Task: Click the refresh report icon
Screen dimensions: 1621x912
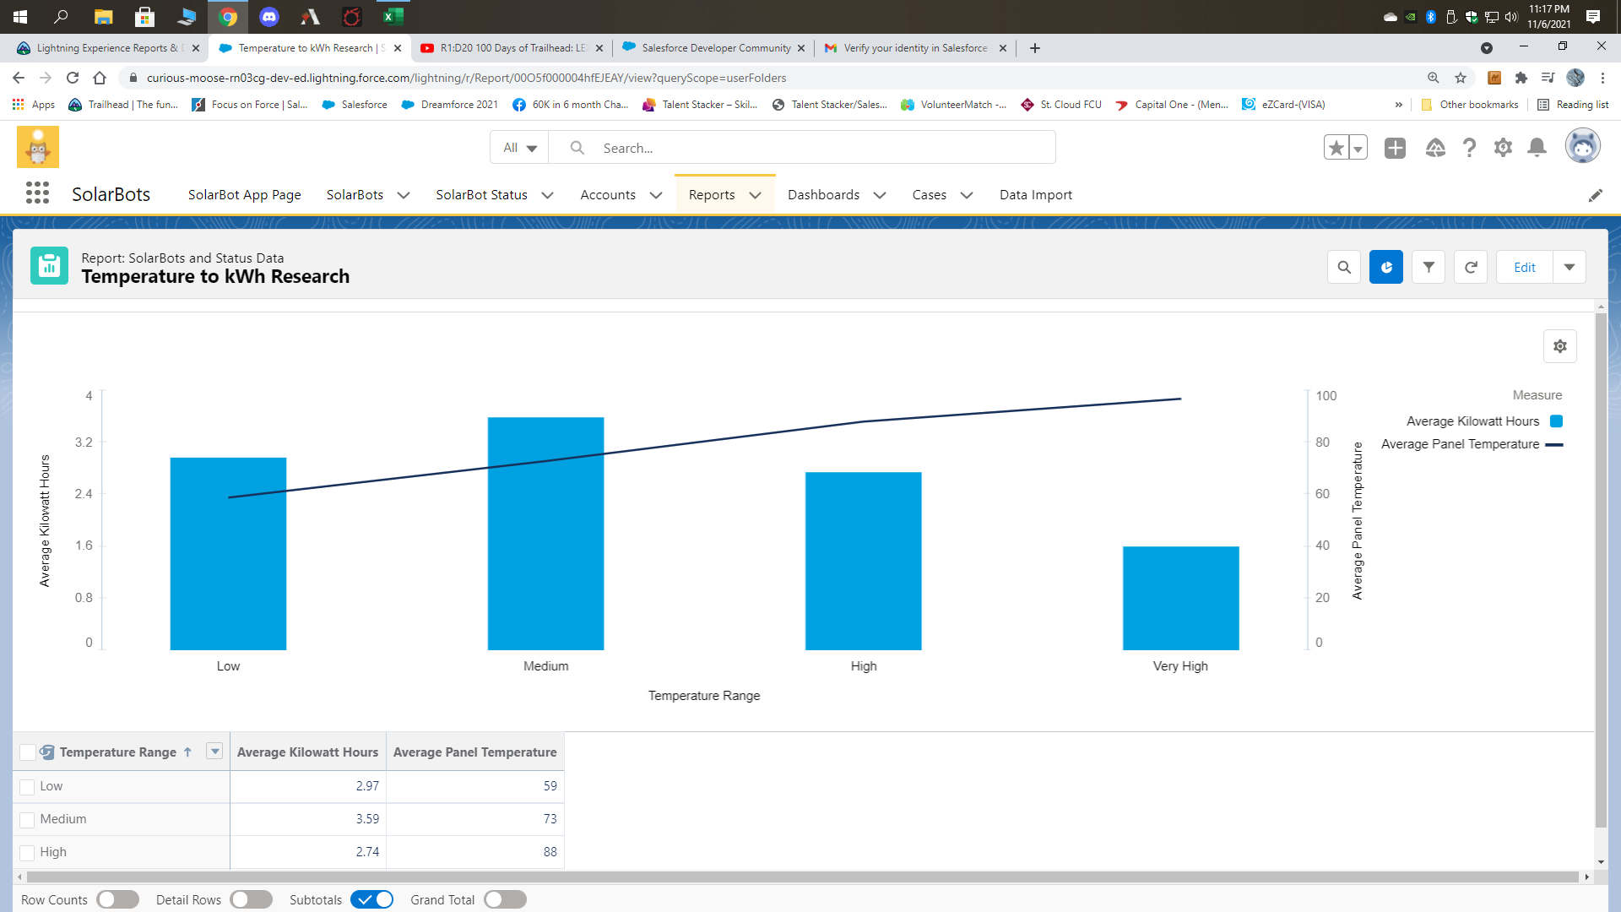Action: pos(1471,268)
